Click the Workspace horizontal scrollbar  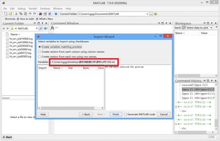click(x=189, y=75)
